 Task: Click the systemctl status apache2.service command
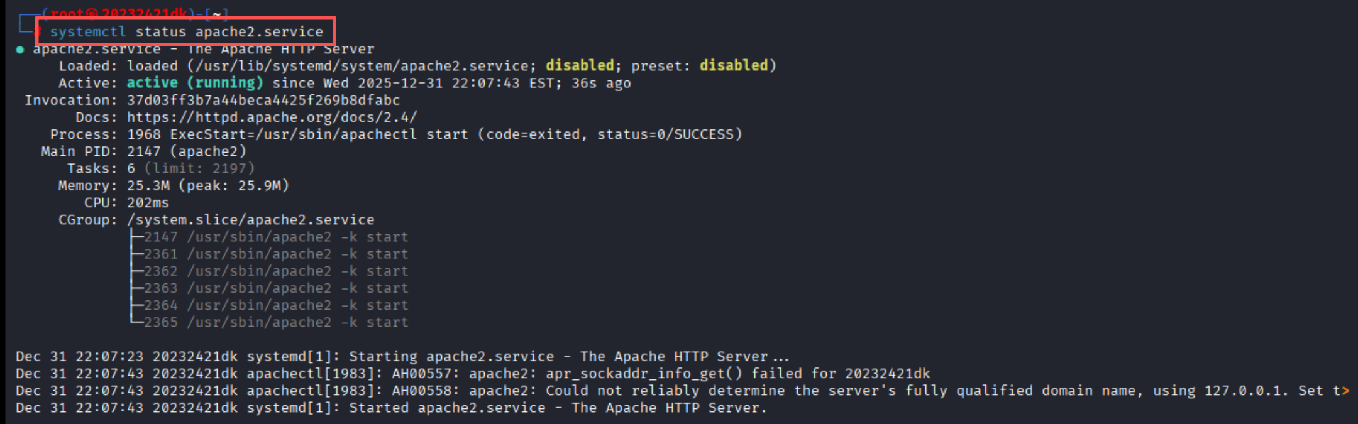[x=186, y=32]
